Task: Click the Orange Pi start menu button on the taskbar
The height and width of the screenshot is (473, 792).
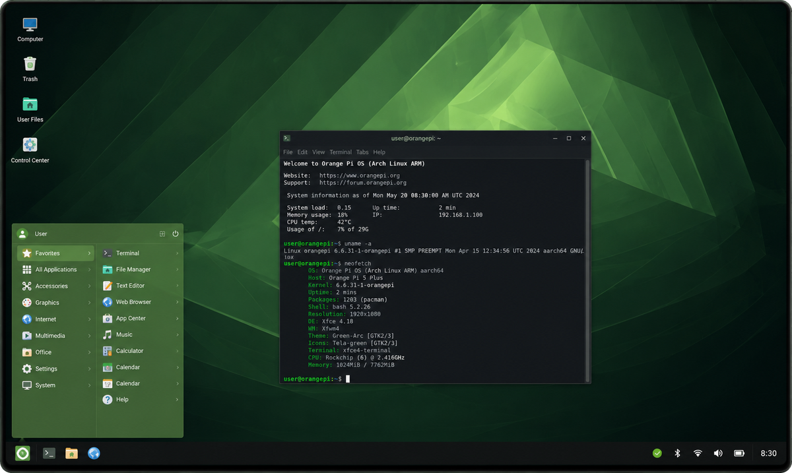Action: tap(22, 453)
